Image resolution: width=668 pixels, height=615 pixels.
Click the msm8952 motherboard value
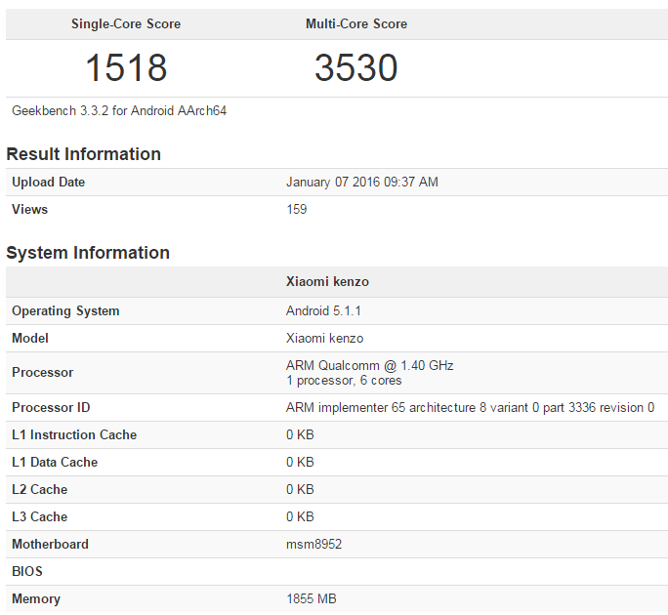tap(313, 545)
